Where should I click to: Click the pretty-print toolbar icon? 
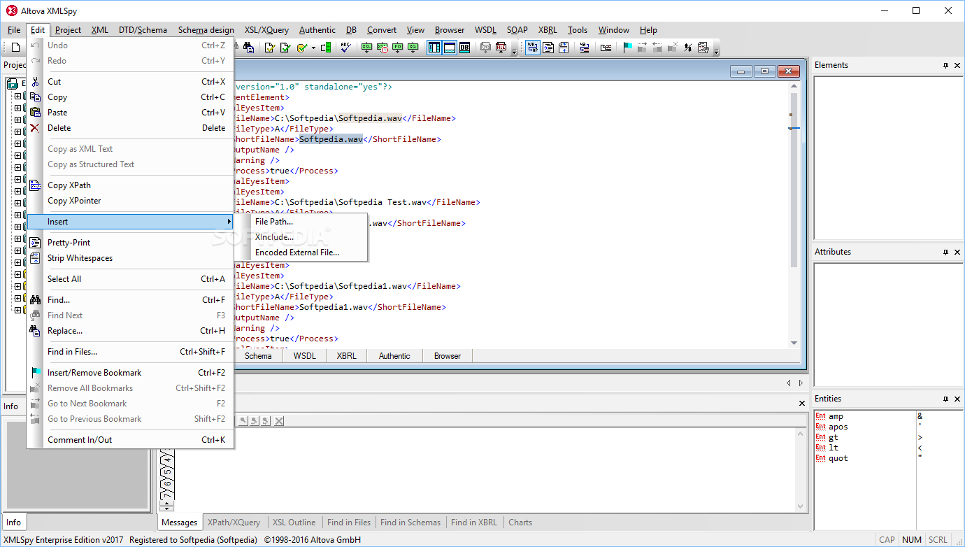(x=548, y=48)
